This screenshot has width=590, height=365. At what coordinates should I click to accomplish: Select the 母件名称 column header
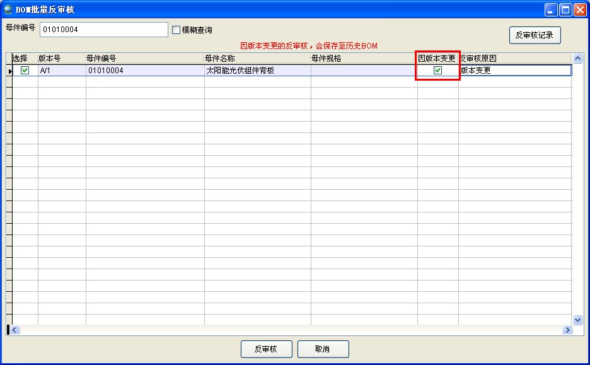coord(257,58)
